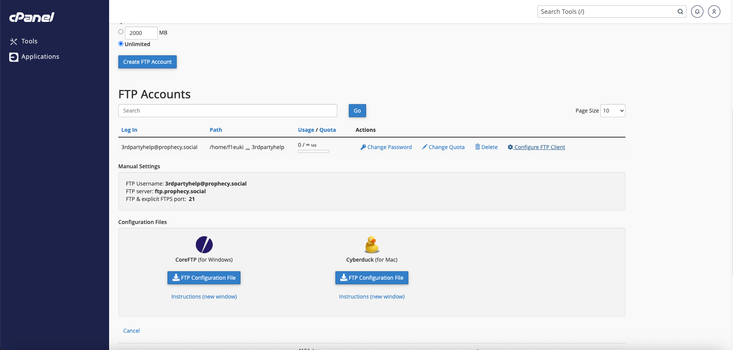Image resolution: width=733 pixels, height=350 pixels.
Task: Open the Page Size dropdown
Action: click(x=613, y=111)
